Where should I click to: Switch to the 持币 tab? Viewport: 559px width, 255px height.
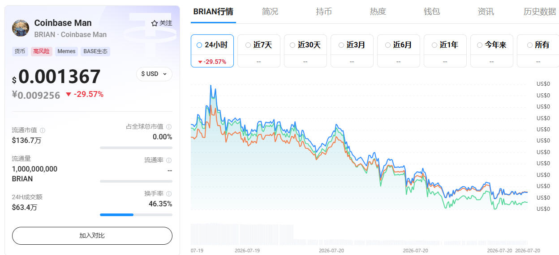(324, 12)
